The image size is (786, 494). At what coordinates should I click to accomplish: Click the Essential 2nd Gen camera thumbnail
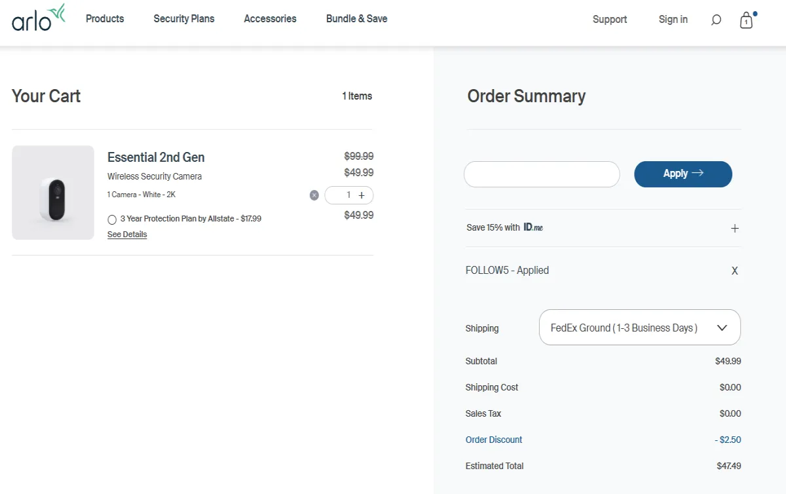click(52, 192)
